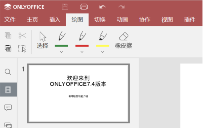Screen dimensions: 203x128
Task: Copy using the copy icon in the toolbar
Action: click(x=8, y=35)
